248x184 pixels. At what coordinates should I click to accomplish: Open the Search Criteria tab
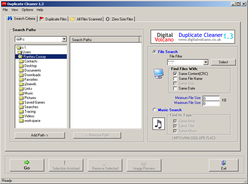[x=21, y=19]
